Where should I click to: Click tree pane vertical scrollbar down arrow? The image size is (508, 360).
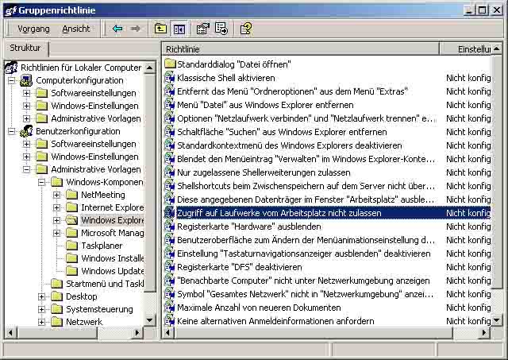click(x=149, y=320)
